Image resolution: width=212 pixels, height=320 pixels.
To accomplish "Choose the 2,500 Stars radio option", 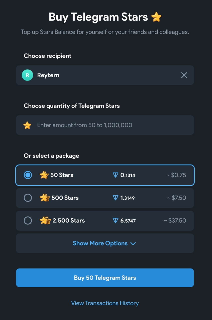I will pyautogui.click(x=28, y=220).
